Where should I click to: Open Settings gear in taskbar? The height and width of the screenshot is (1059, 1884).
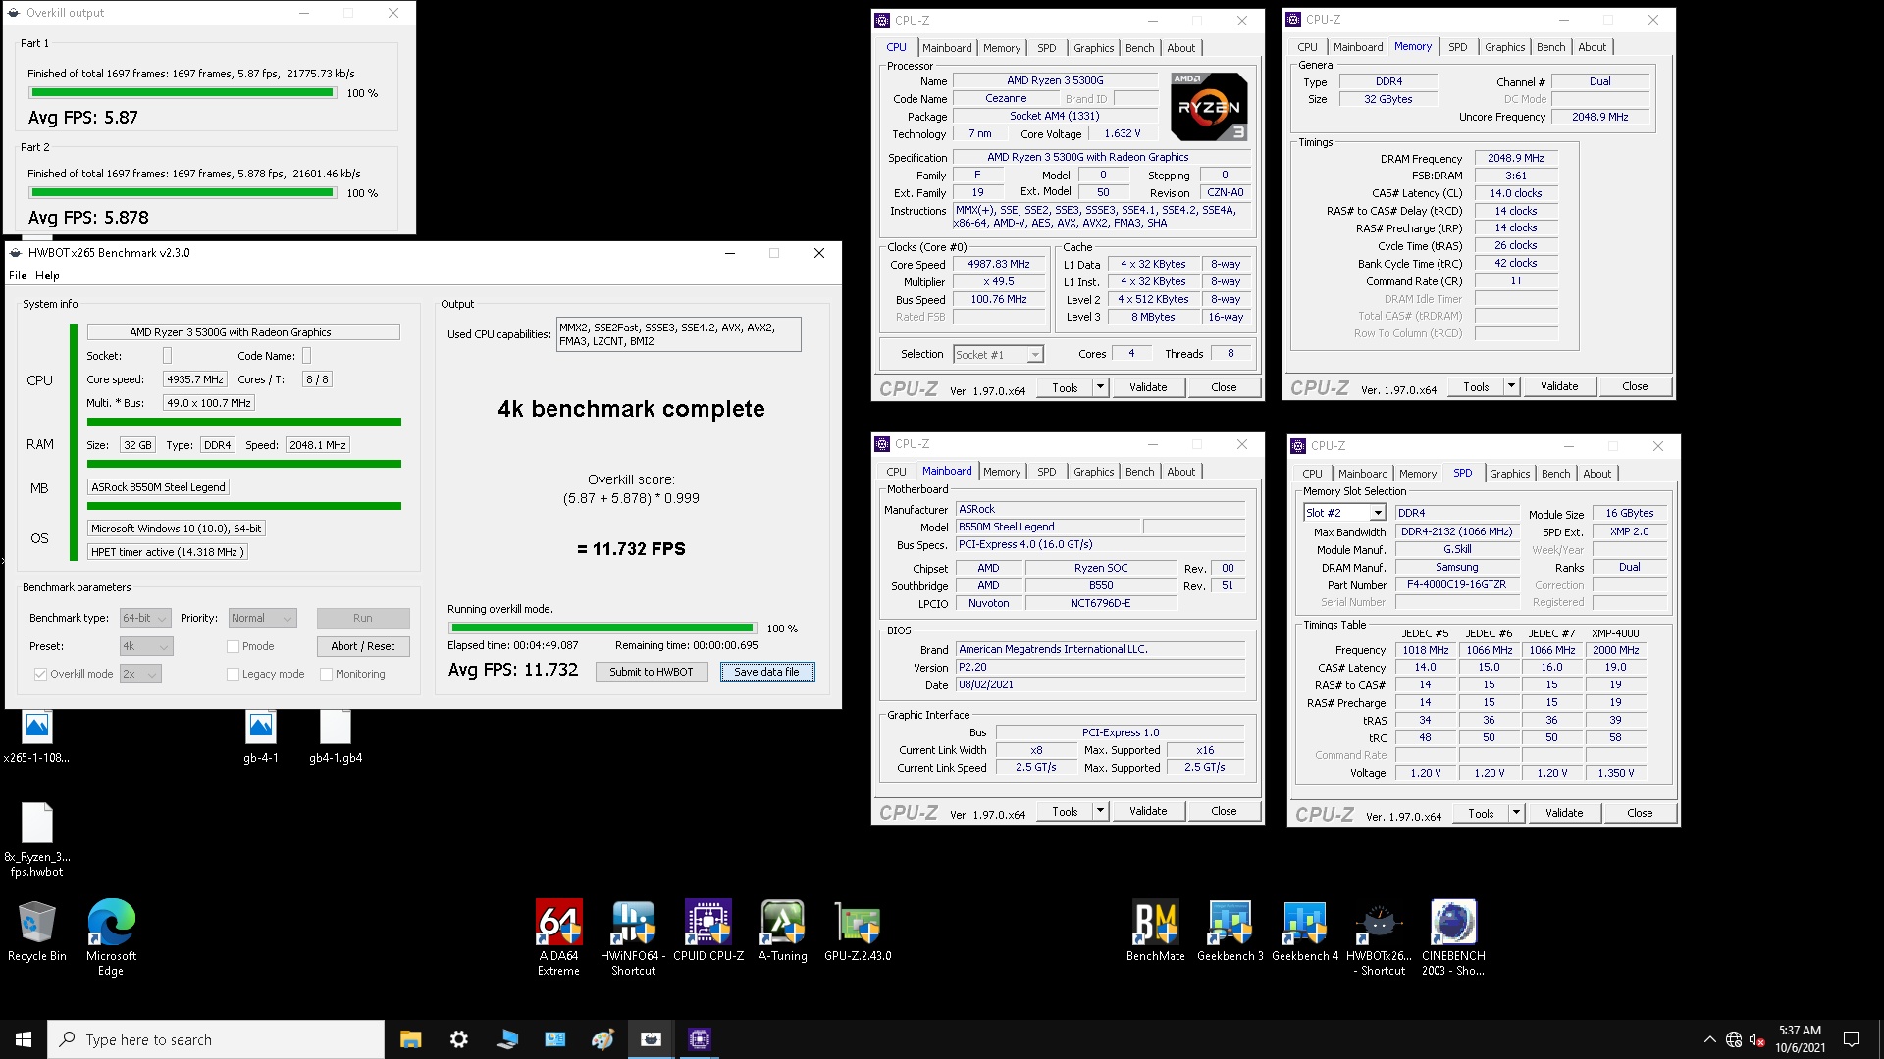click(x=458, y=1039)
